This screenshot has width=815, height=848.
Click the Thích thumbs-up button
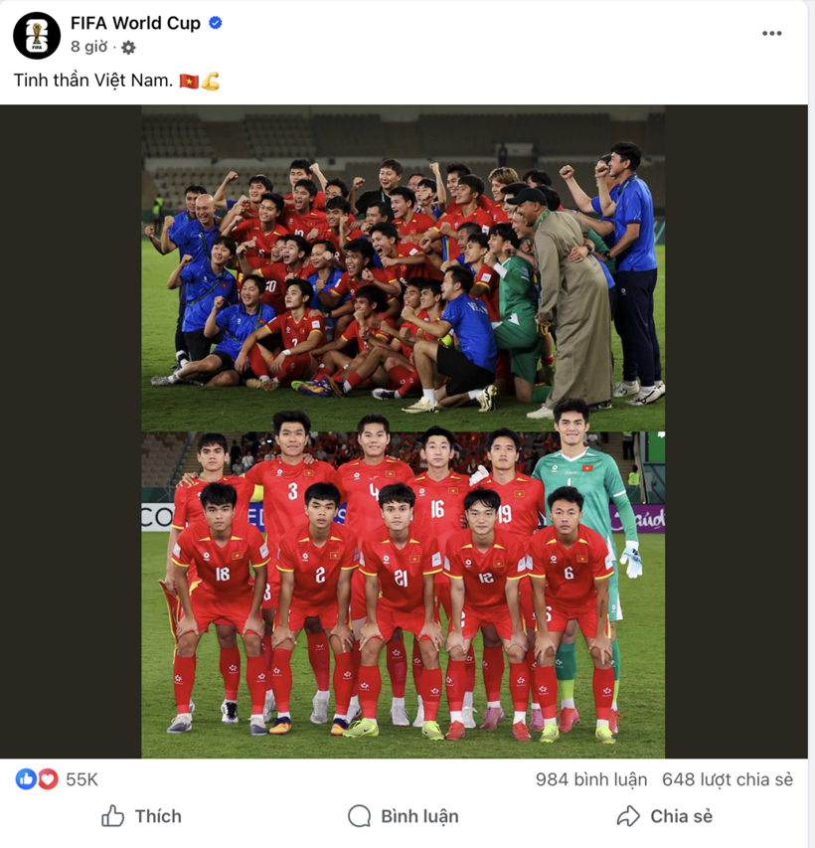coord(142,816)
